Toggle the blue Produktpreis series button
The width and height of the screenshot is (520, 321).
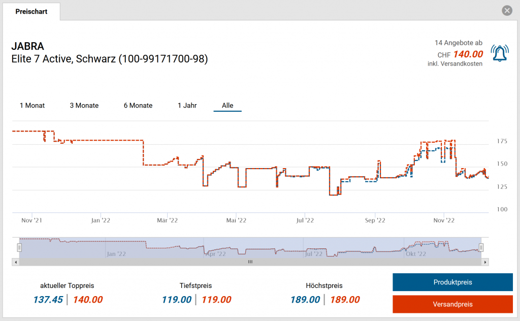click(452, 282)
